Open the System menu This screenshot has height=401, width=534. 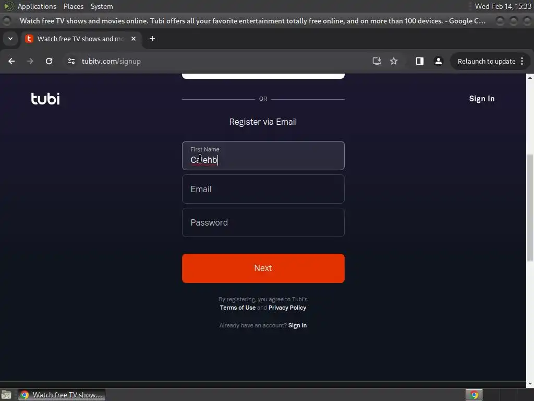coord(102,6)
